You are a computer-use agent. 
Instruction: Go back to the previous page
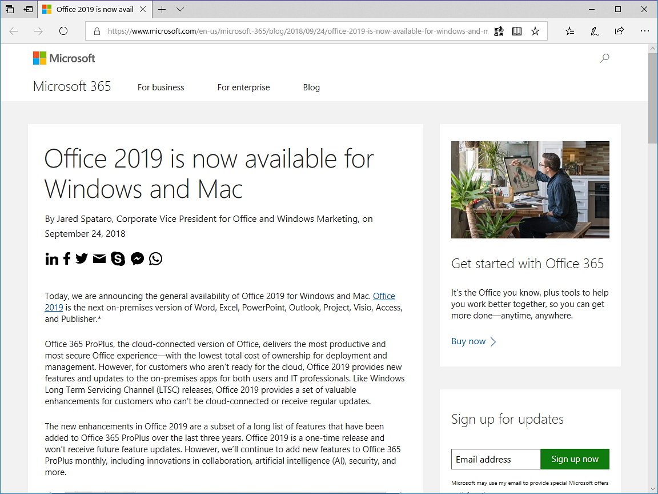pos(14,31)
